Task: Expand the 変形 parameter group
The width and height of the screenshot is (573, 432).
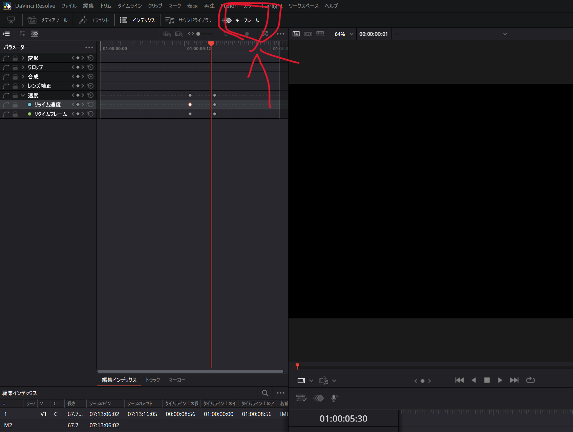Action: point(23,58)
